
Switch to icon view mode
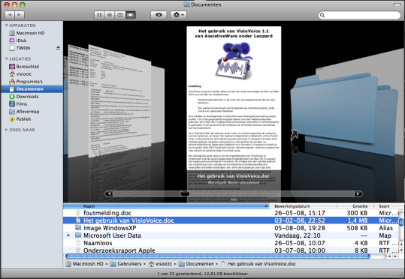pyautogui.click(x=99, y=15)
